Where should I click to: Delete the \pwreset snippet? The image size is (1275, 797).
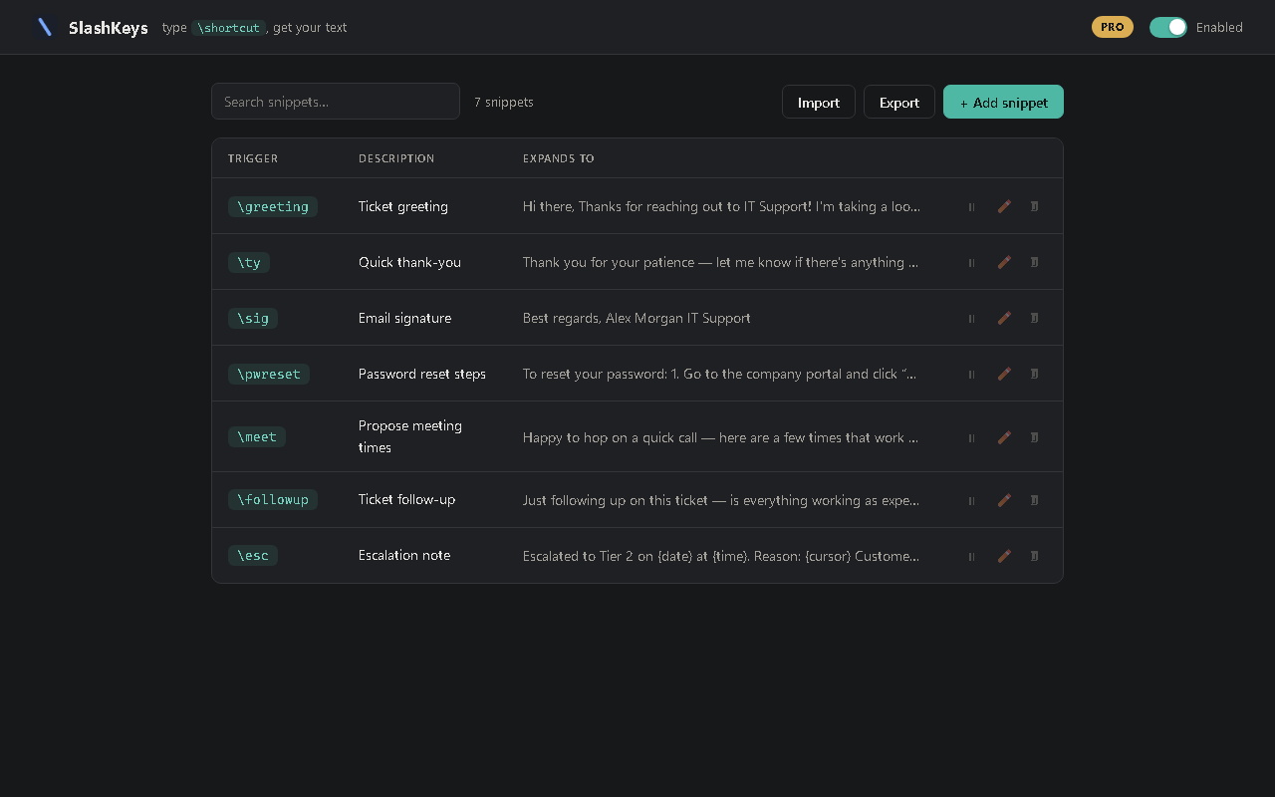[x=1034, y=374]
